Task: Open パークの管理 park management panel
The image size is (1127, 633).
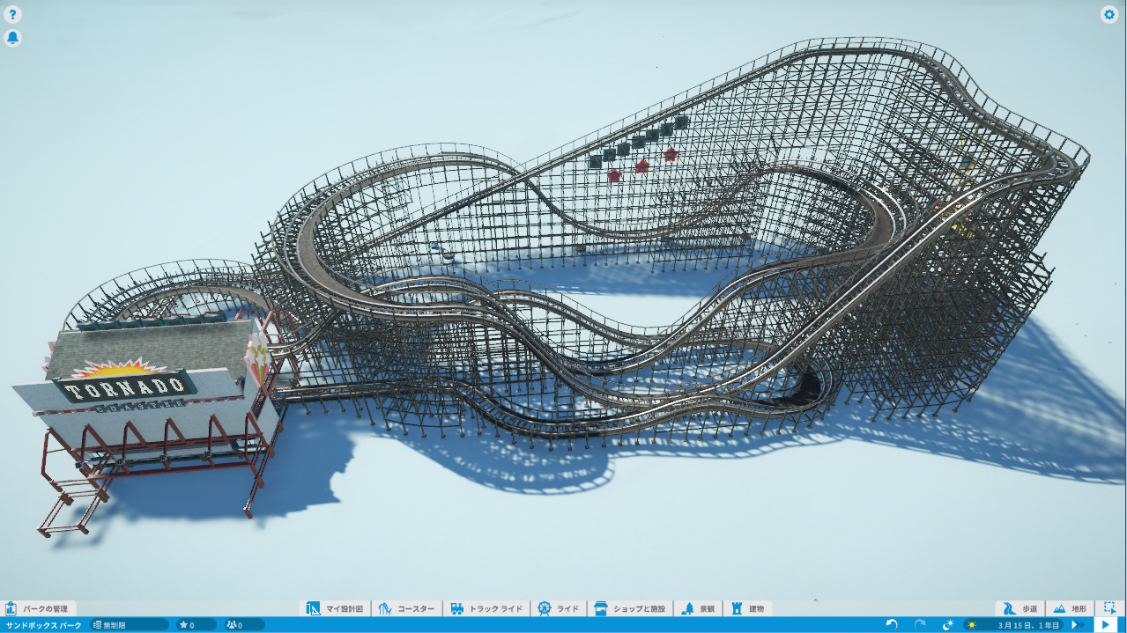Action: [39, 608]
